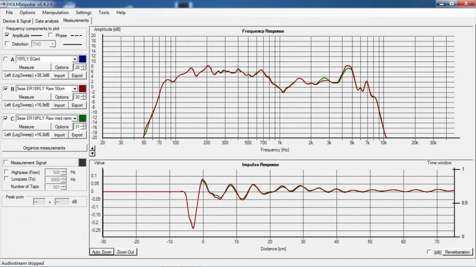Disable measurement slot C checkbox
Image resolution: width=476 pixels, height=267 pixels.
pos(5,118)
